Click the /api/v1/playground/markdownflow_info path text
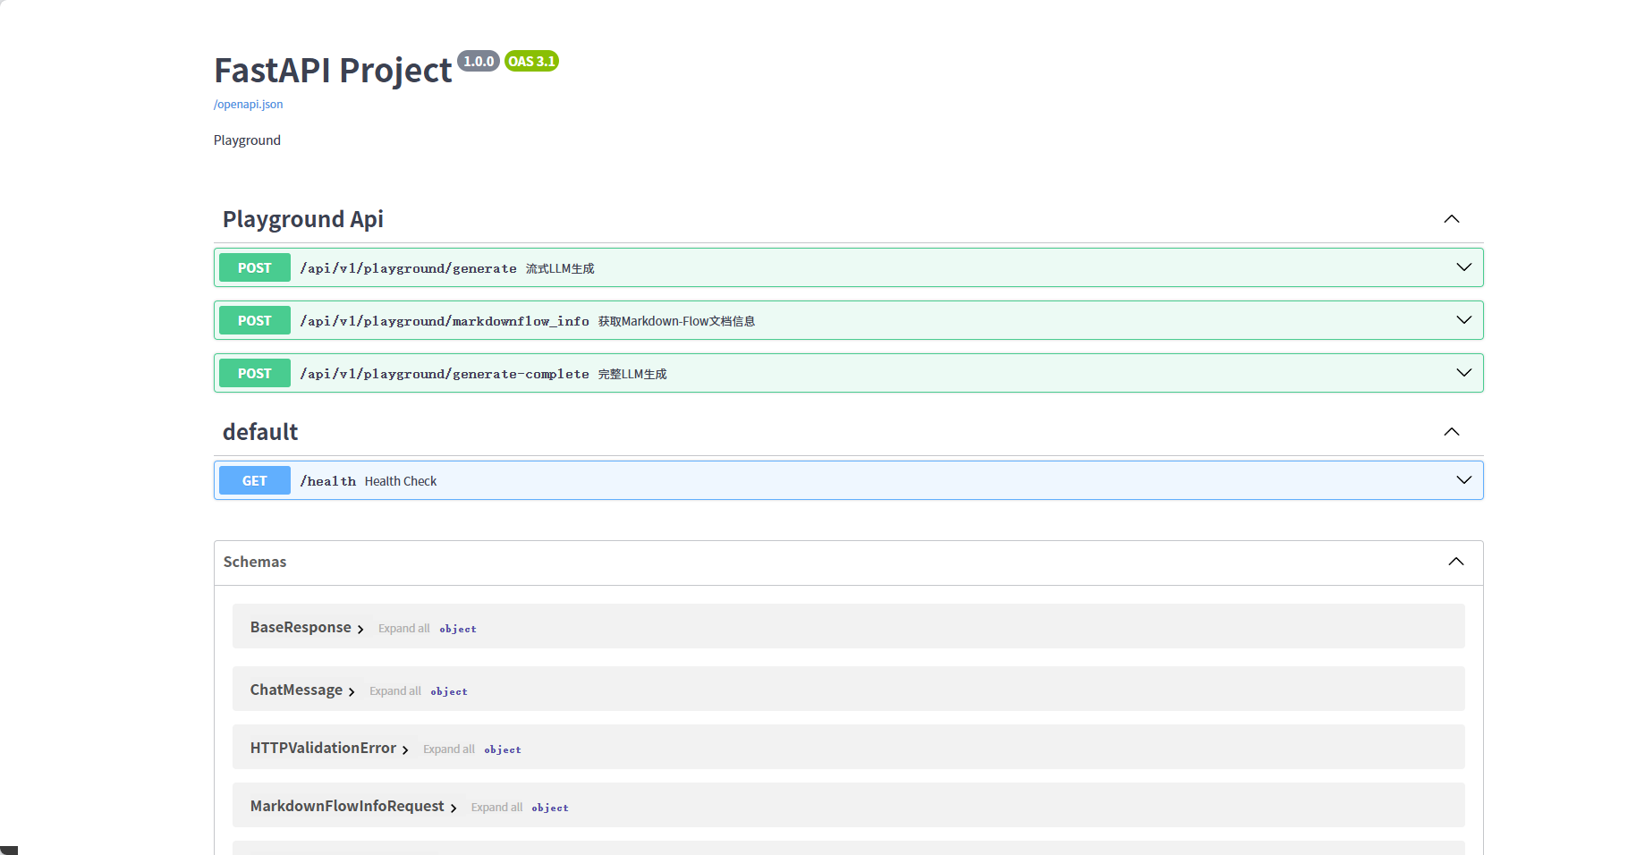Viewport: 1636px width, 855px height. [445, 321]
